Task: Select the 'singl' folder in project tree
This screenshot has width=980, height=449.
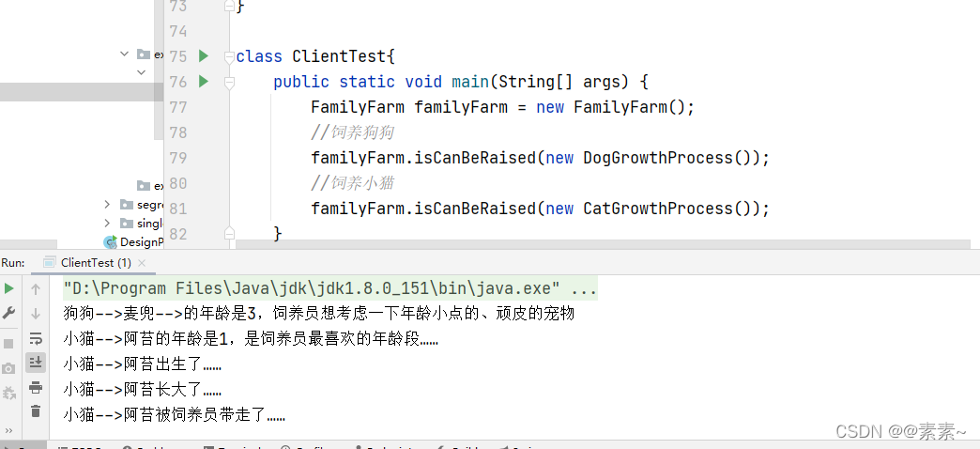Action: [x=141, y=224]
